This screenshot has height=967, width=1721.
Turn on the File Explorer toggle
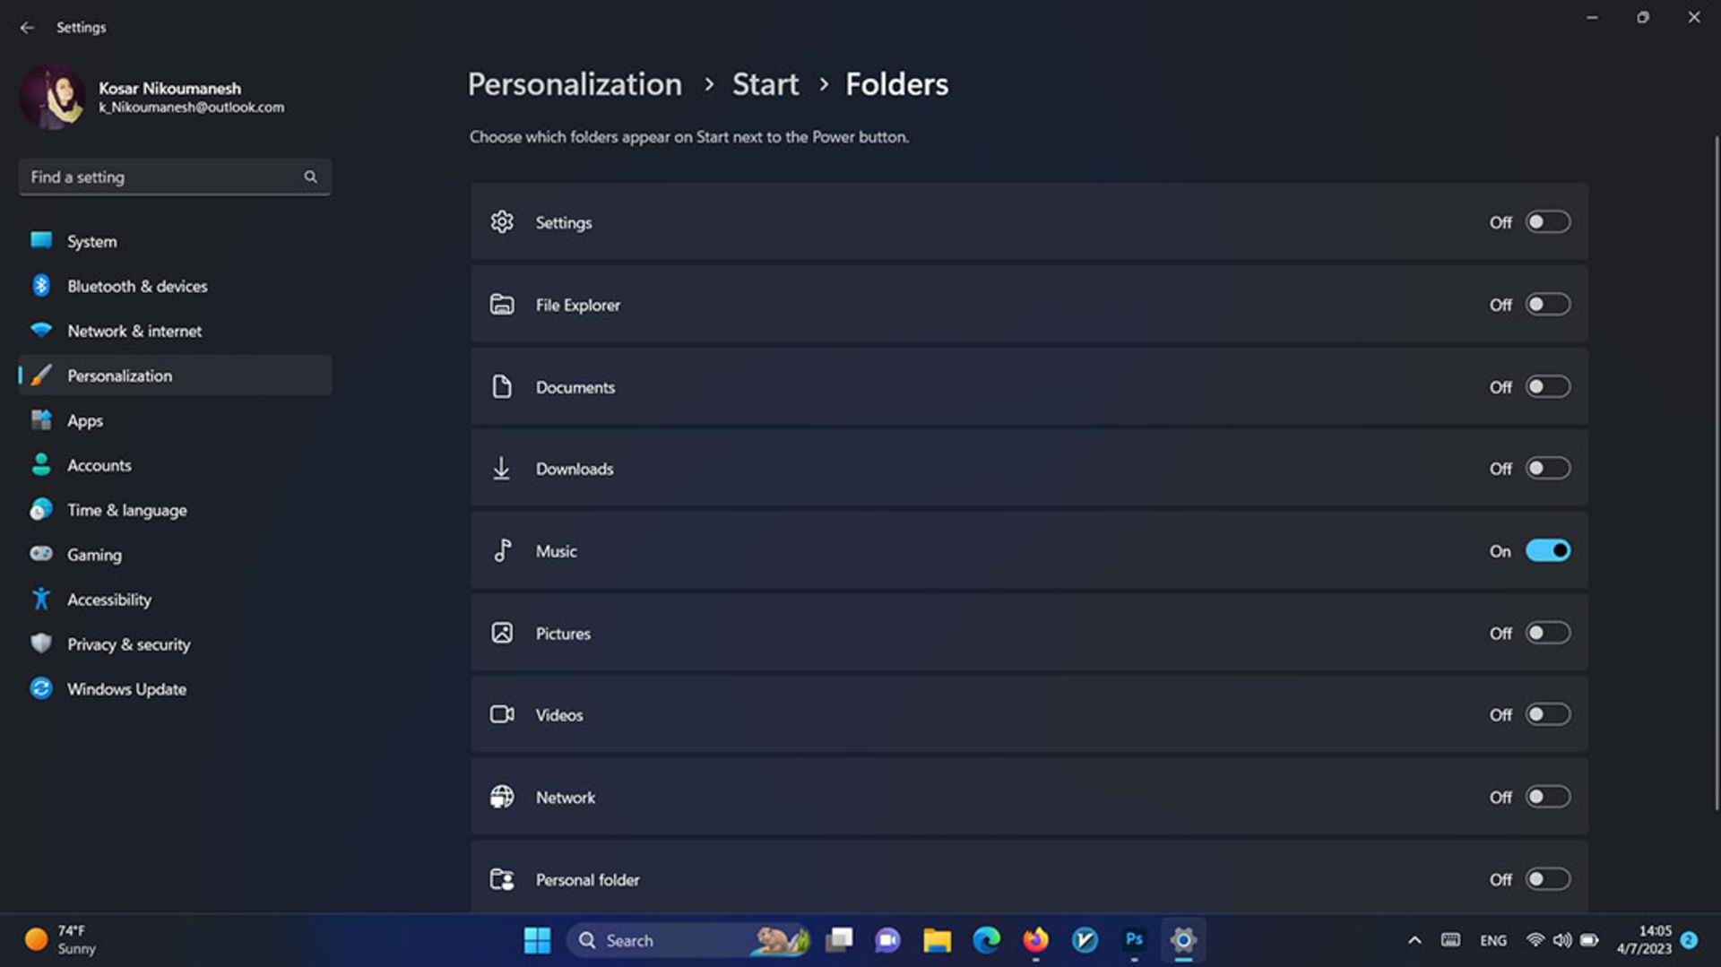1547,305
